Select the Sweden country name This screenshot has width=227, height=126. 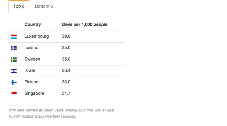(x=32, y=59)
